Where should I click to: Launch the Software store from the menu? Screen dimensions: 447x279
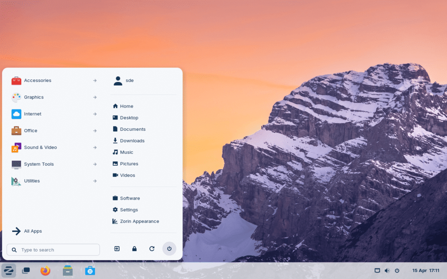pos(129,198)
